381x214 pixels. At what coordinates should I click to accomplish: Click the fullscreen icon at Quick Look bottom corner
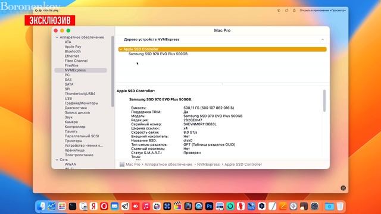tap(343, 188)
